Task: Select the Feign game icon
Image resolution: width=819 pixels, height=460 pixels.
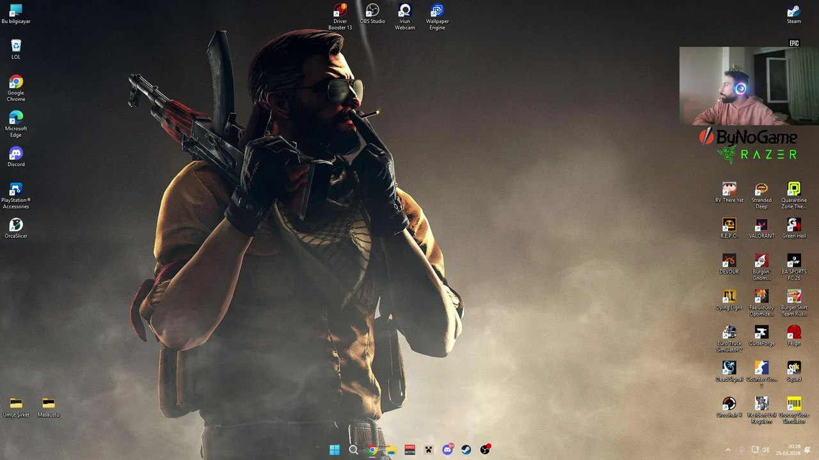Action: click(x=793, y=335)
